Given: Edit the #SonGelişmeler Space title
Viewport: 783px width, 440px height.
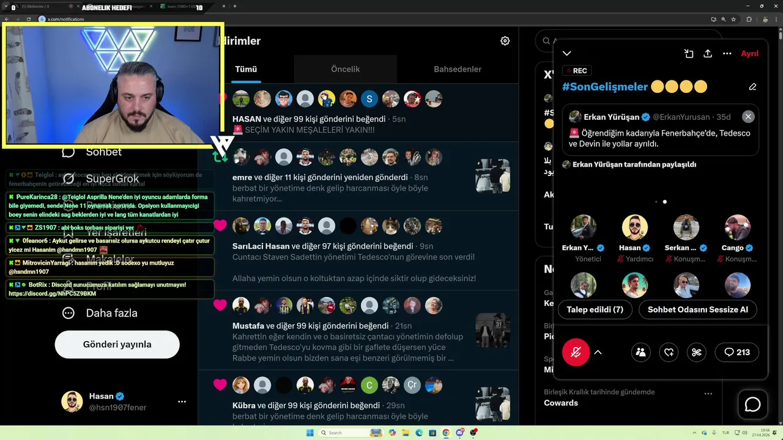Looking at the screenshot, I should pyautogui.click(x=752, y=87).
